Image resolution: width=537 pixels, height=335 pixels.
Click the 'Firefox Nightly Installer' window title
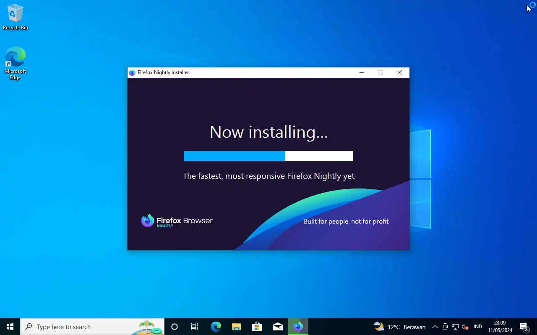coord(163,72)
